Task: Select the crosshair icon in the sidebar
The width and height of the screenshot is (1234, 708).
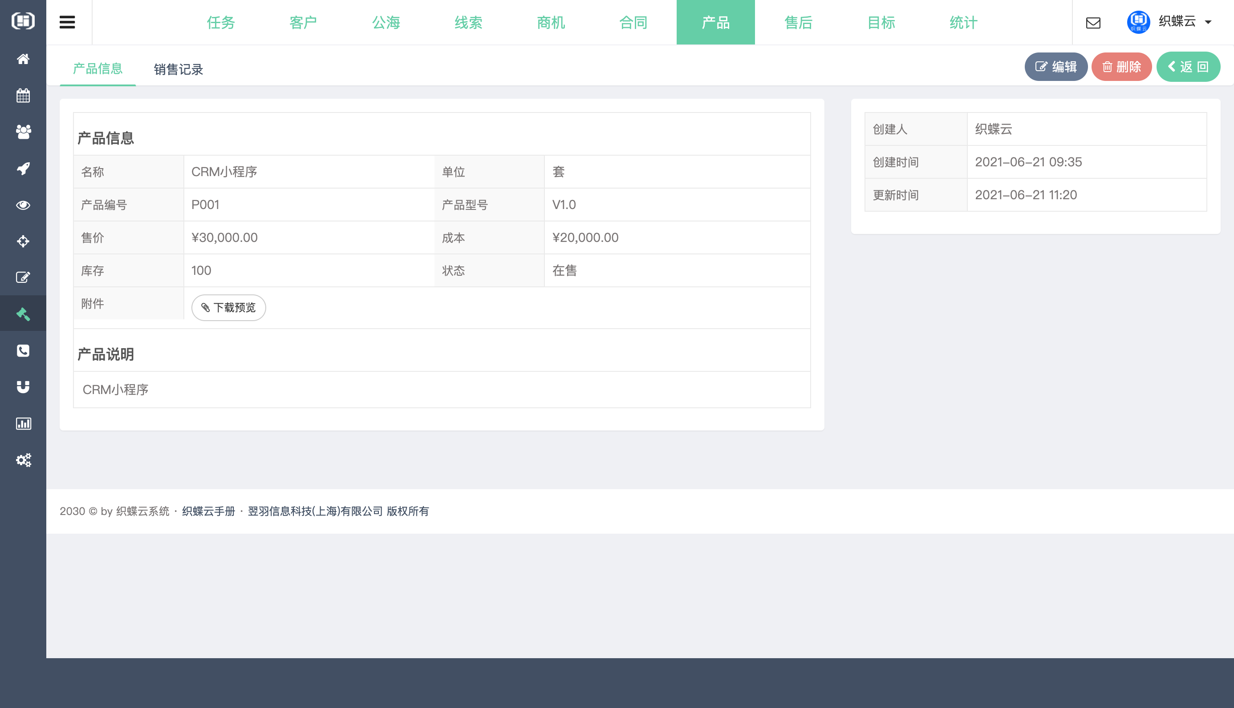Action: click(23, 241)
